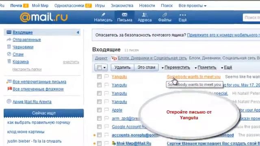Viewport: 260px width, 146px height.
Task: Flag the first Yangutu message
Action: pos(106,76)
